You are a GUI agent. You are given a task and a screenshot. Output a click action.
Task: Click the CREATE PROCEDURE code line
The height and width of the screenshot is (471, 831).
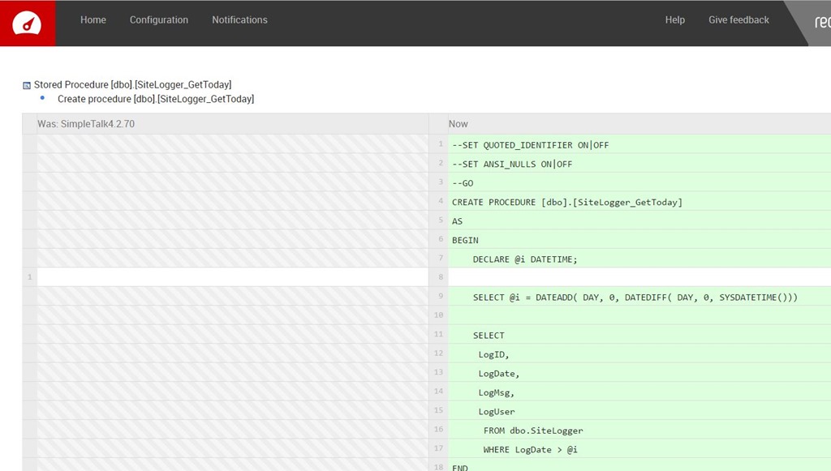[566, 202]
